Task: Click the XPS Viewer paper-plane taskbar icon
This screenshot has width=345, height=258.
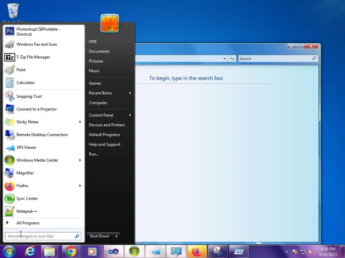Action: (x=155, y=251)
